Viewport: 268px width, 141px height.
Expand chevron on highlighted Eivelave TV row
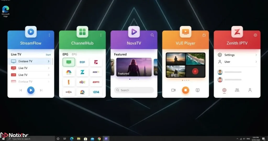point(48,61)
